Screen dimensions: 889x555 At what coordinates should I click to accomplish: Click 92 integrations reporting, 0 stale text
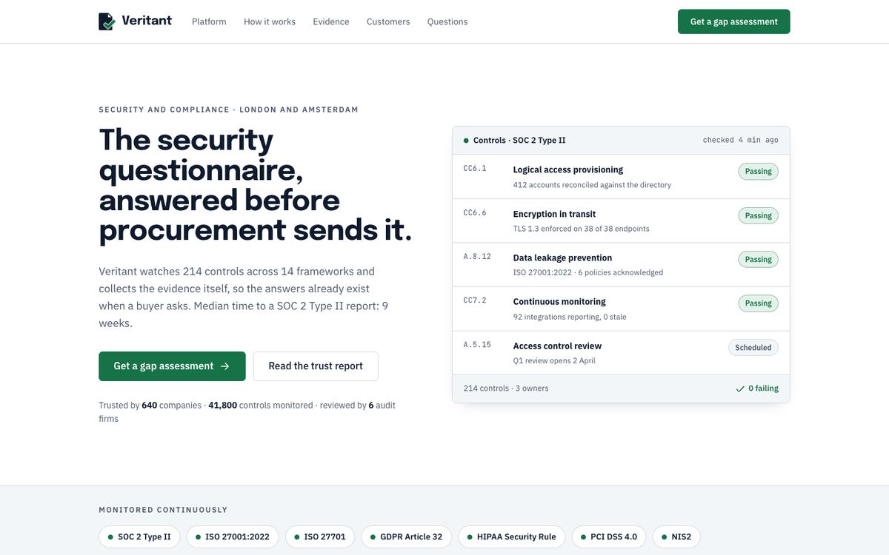(570, 317)
